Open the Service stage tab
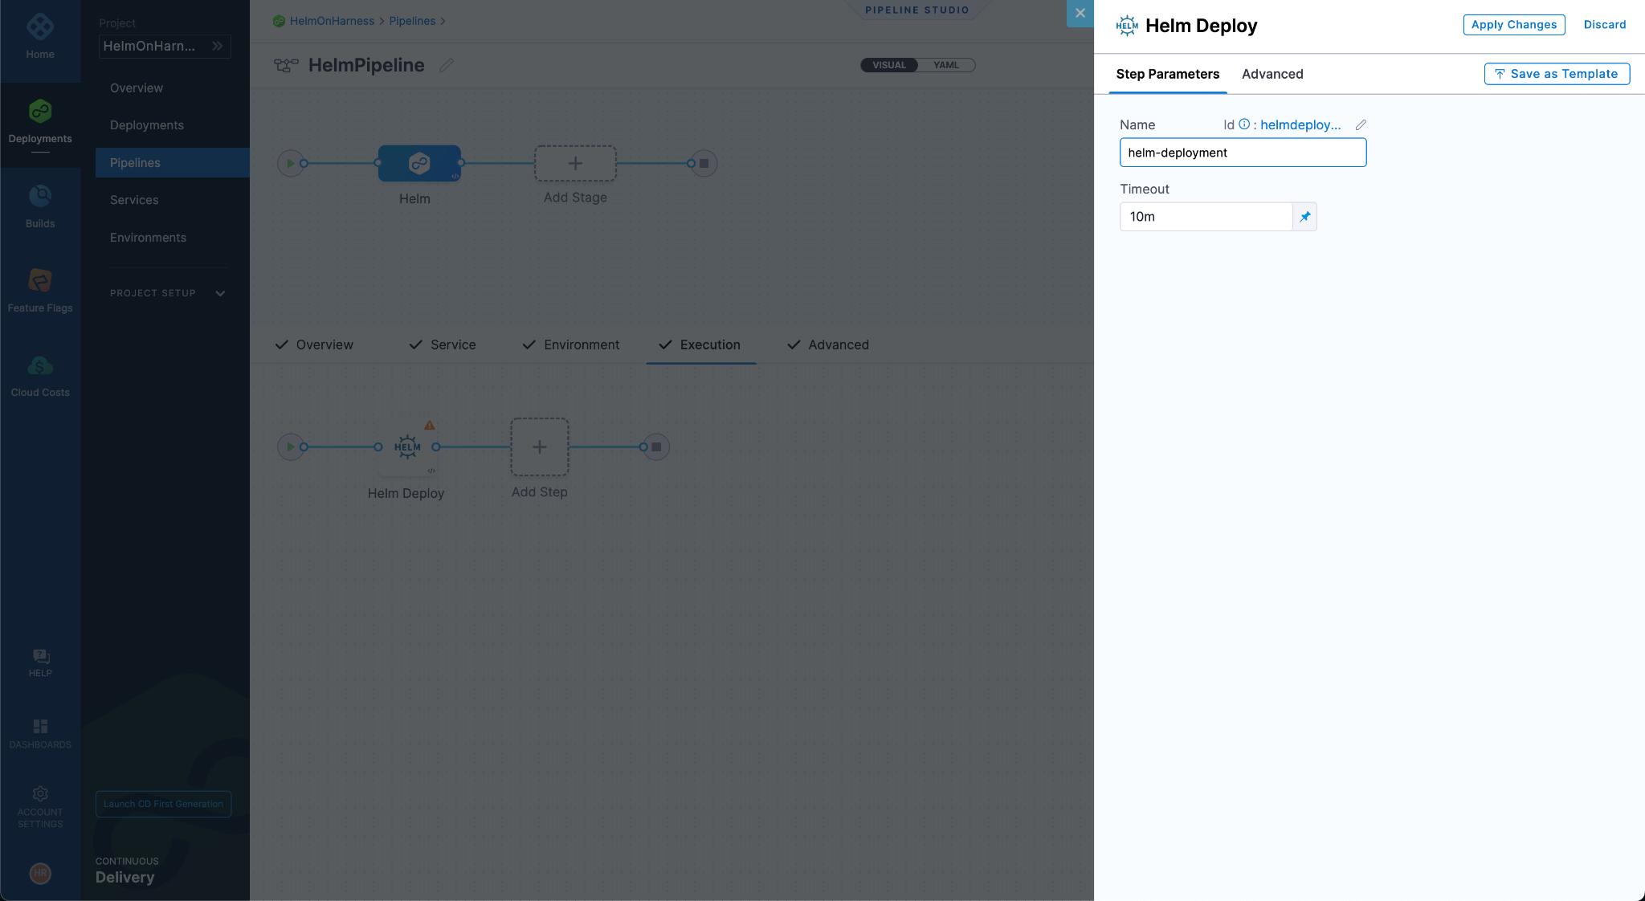The height and width of the screenshot is (901, 1645). point(452,344)
